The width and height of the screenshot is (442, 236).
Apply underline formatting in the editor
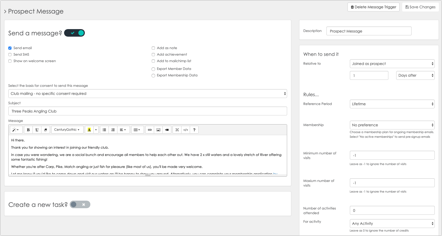[37, 130]
